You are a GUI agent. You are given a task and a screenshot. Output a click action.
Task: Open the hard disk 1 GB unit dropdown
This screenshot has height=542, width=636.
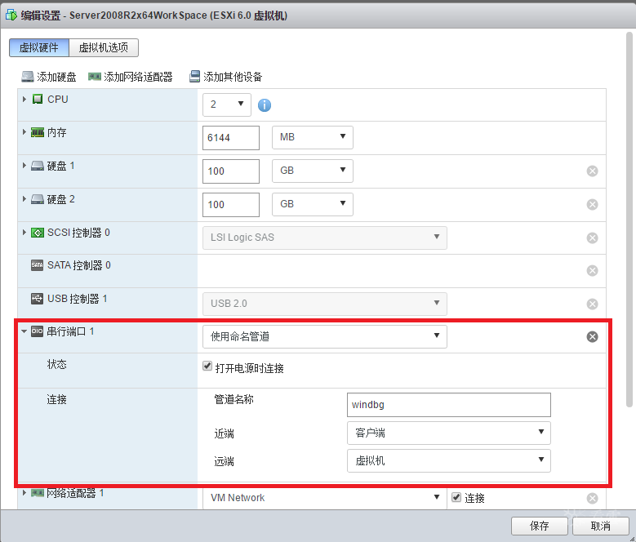click(313, 171)
